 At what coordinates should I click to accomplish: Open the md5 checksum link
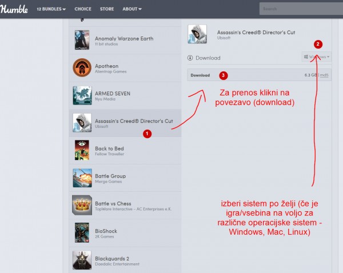click(x=324, y=75)
